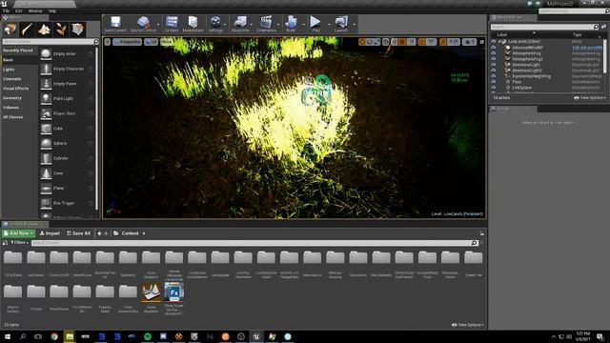
Task: Open Cinematics dropdown arrow in toolbar
Action: tap(278, 25)
